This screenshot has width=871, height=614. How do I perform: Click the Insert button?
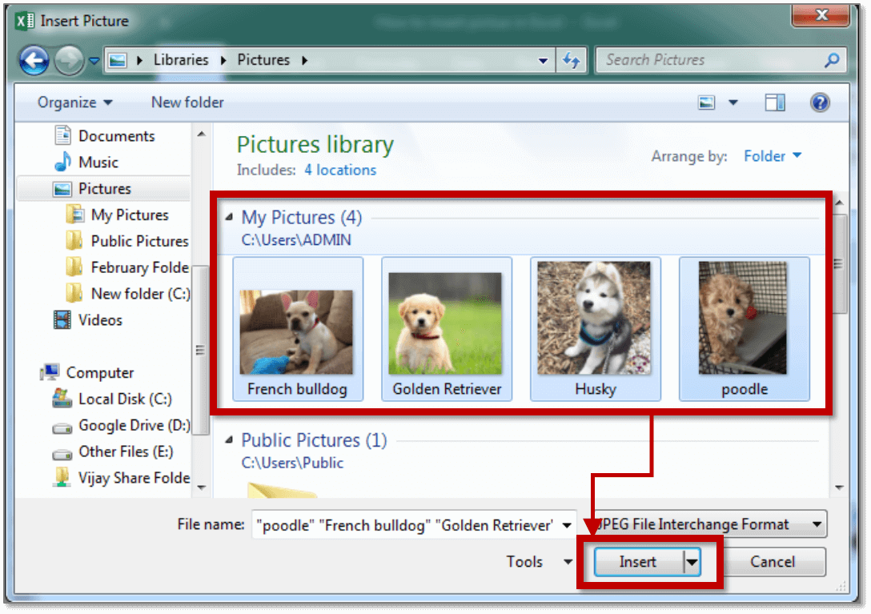point(637,562)
